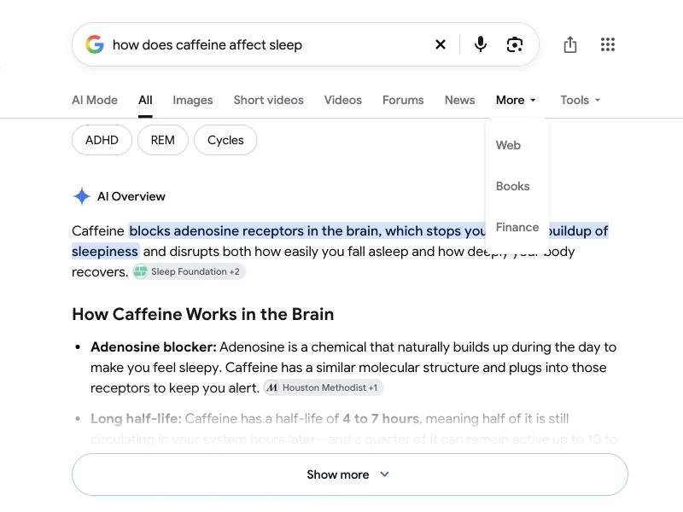This screenshot has width=683, height=512.
Task: Open Google Lens image search icon
Action: 515,44
